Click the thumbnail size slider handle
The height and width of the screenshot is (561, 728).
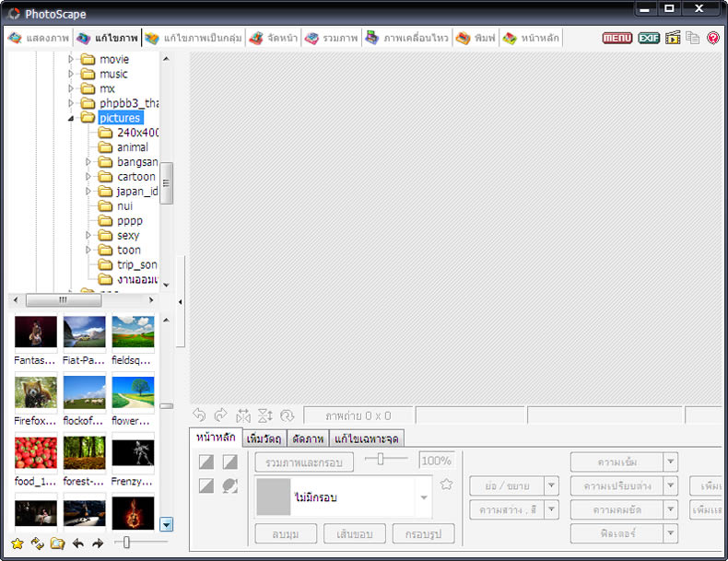click(126, 542)
